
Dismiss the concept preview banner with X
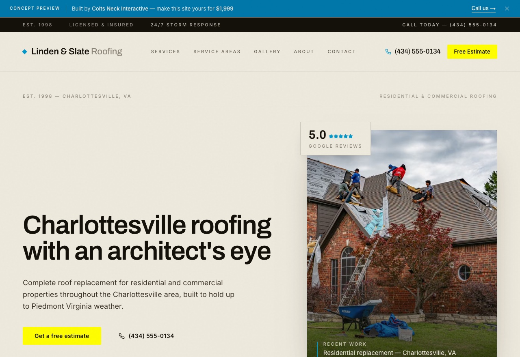click(507, 9)
